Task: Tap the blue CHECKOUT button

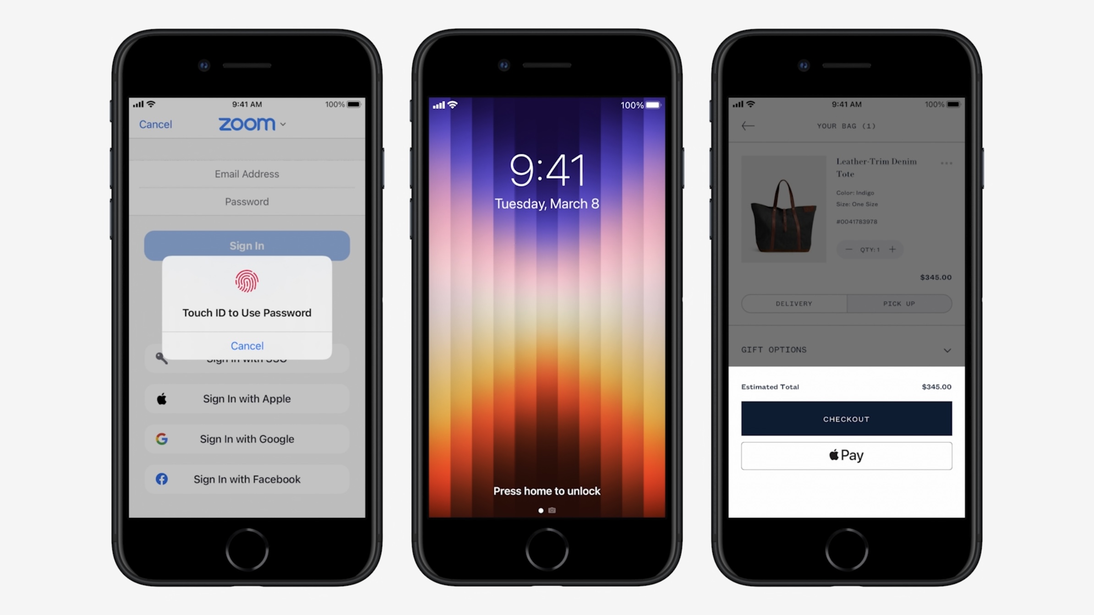Action: [x=845, y=418]
